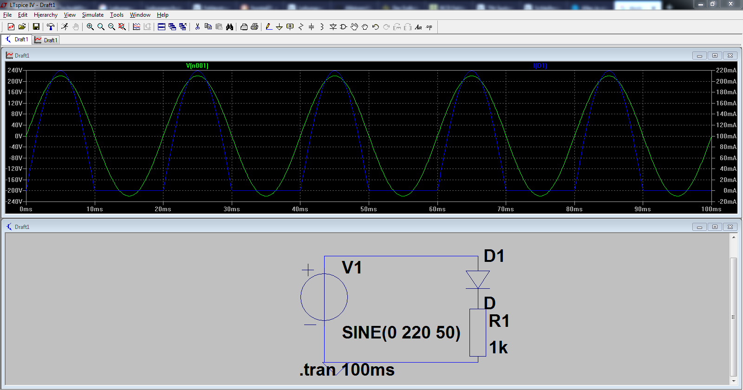Screen dimensions: 743x390
Task: Click the 1k resistor value
Action: click(x=498, y=347)
